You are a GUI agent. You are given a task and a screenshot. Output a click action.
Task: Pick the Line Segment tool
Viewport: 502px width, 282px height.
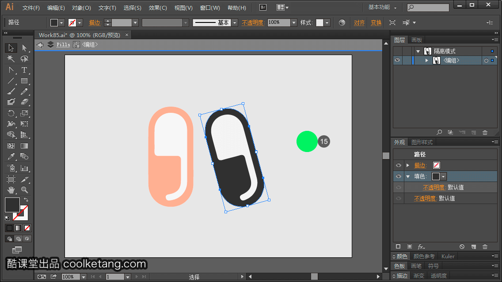click(x=11, y=81)
